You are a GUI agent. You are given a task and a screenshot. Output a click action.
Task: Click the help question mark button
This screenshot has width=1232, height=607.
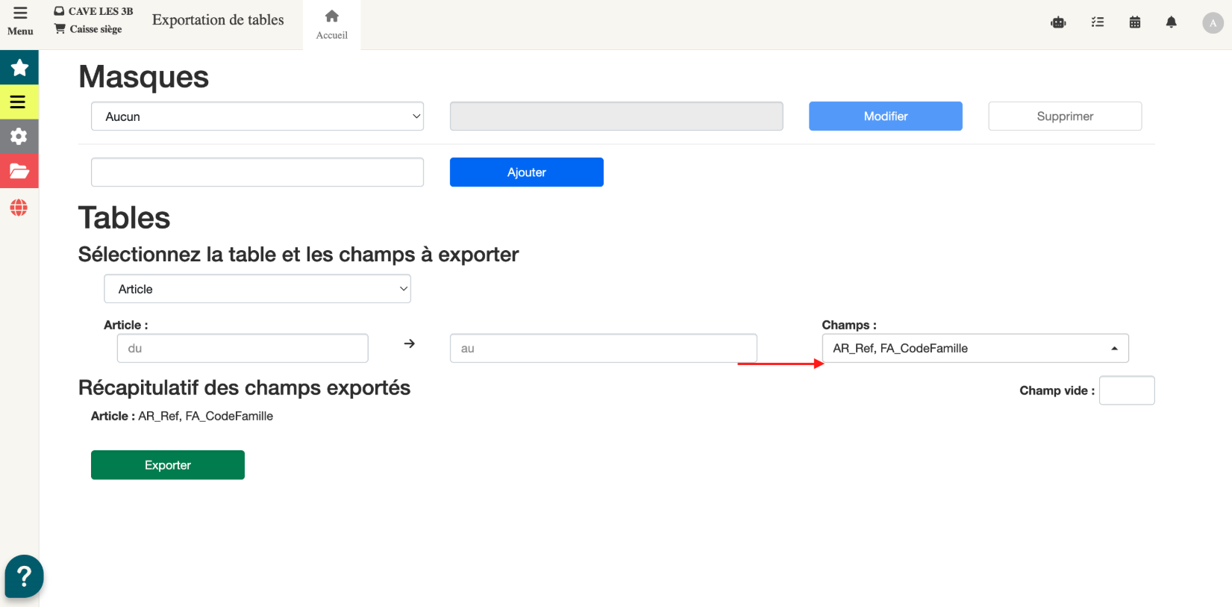tap(24, 576)
